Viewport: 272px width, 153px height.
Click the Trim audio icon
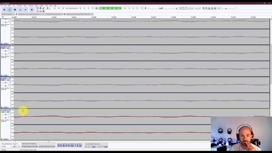tap(189, 8)
